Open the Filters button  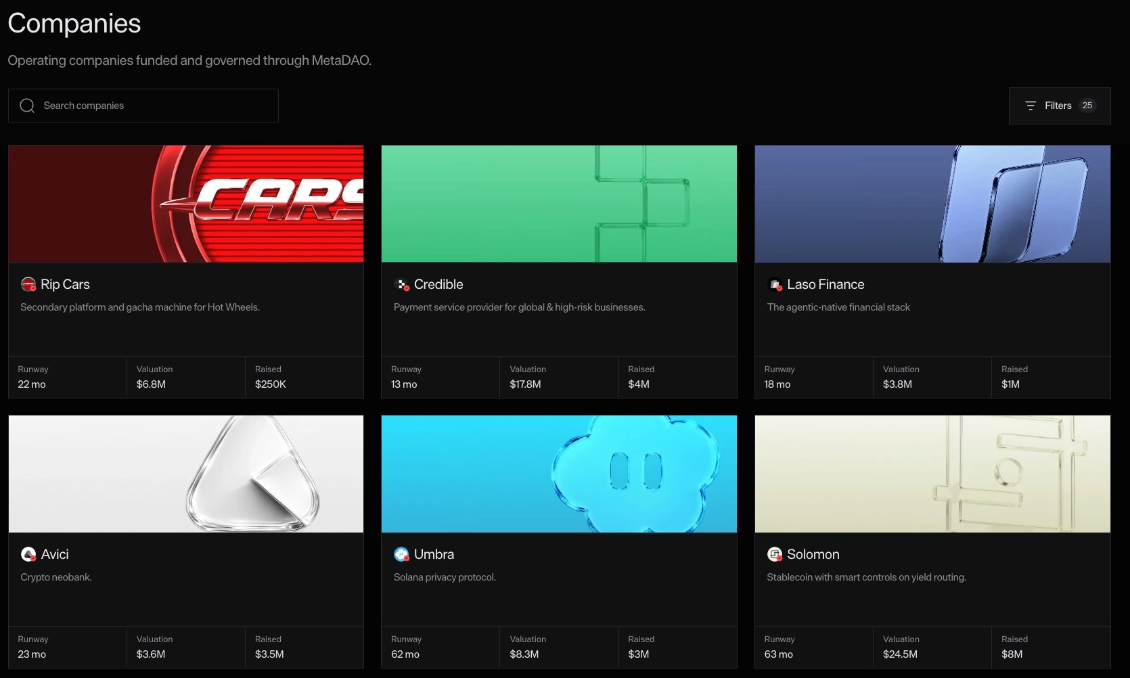(x=1060, y=106)
